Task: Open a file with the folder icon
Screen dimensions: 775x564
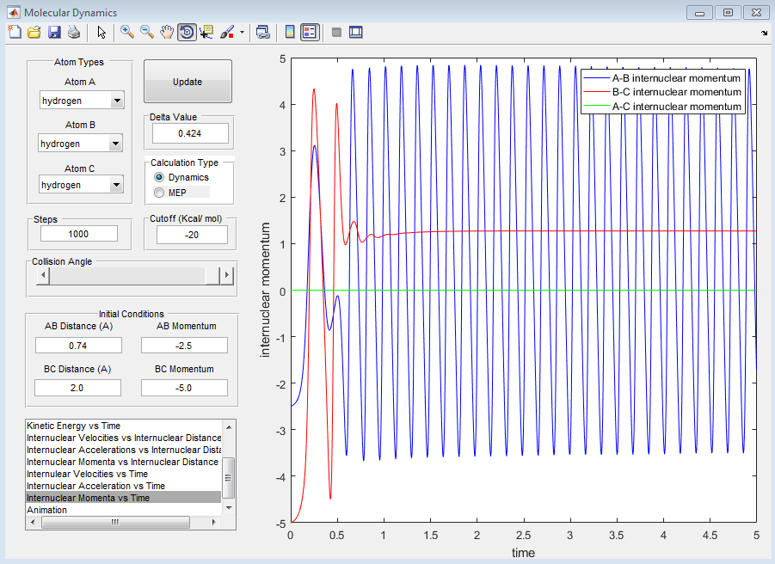Action: 34,32
